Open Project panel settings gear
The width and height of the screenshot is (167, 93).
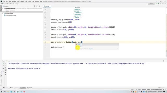click(x=40, y=6)
